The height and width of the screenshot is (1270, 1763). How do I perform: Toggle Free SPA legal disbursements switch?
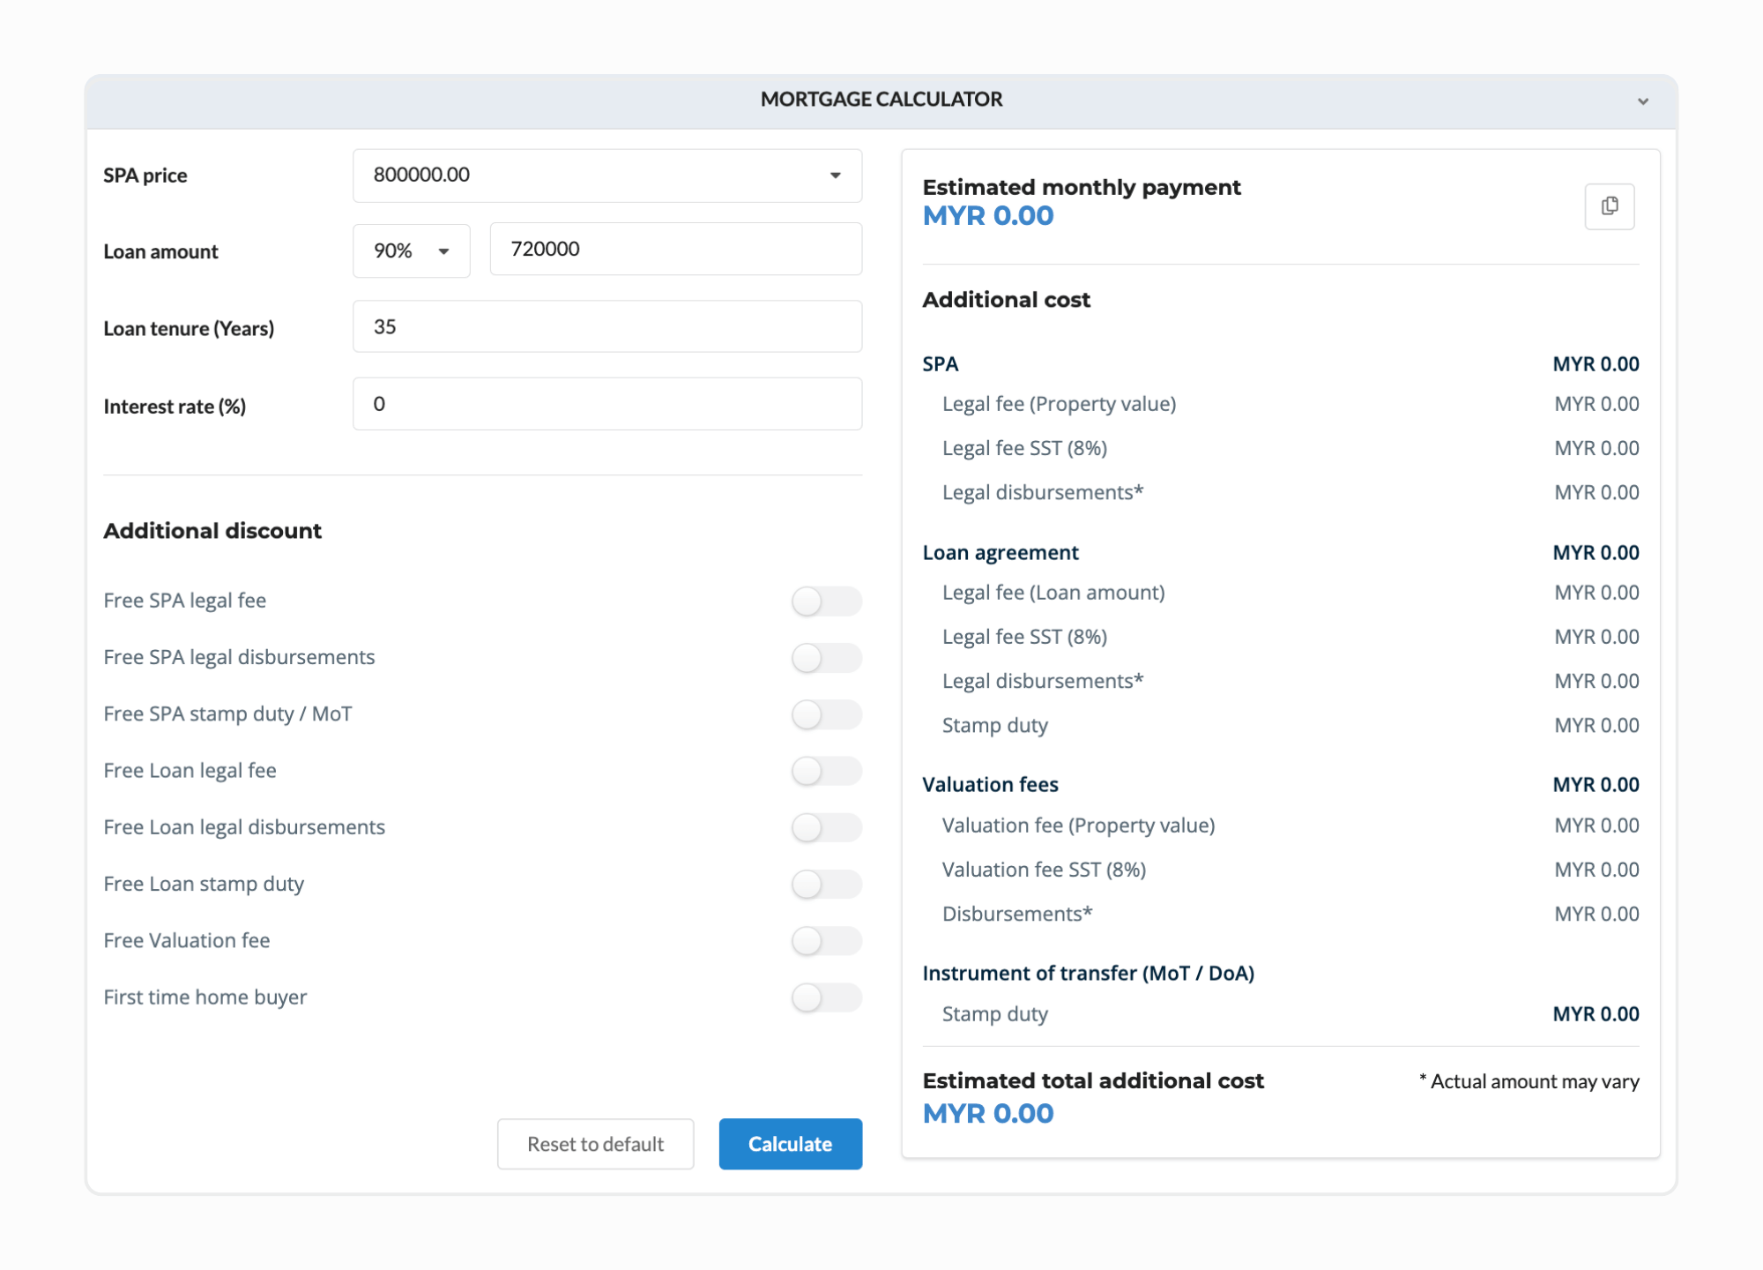(826, 658)
